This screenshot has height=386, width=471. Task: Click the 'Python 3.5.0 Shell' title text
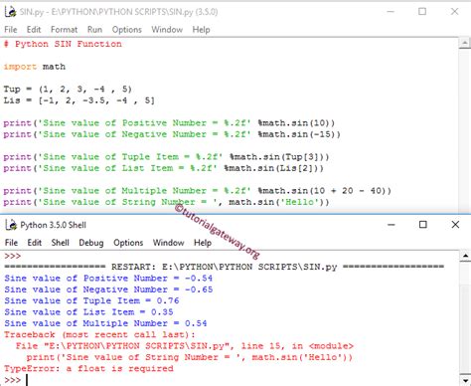click(x=54, y=225)
